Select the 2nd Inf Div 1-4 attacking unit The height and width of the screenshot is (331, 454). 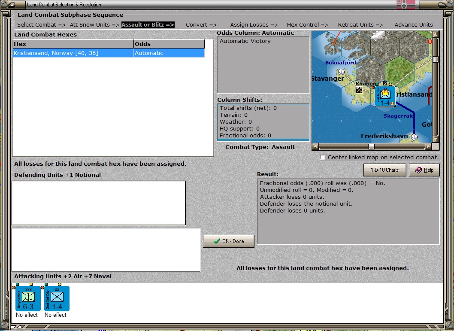(x=57, y=298)
